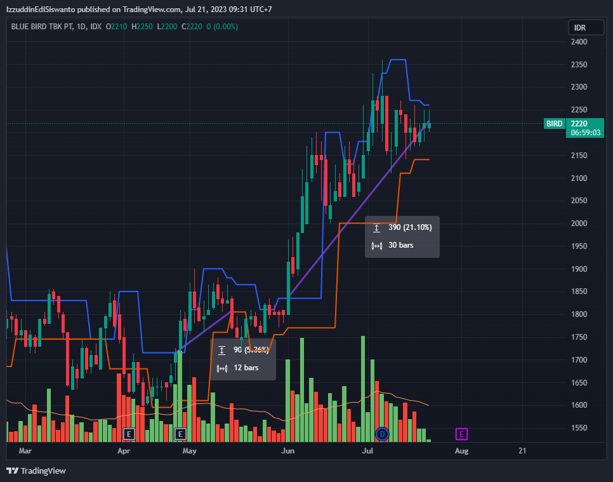This screenshot has height=482, width=613.
Task: Click the 1D interval label in header
Action: (x=81, y=27)
